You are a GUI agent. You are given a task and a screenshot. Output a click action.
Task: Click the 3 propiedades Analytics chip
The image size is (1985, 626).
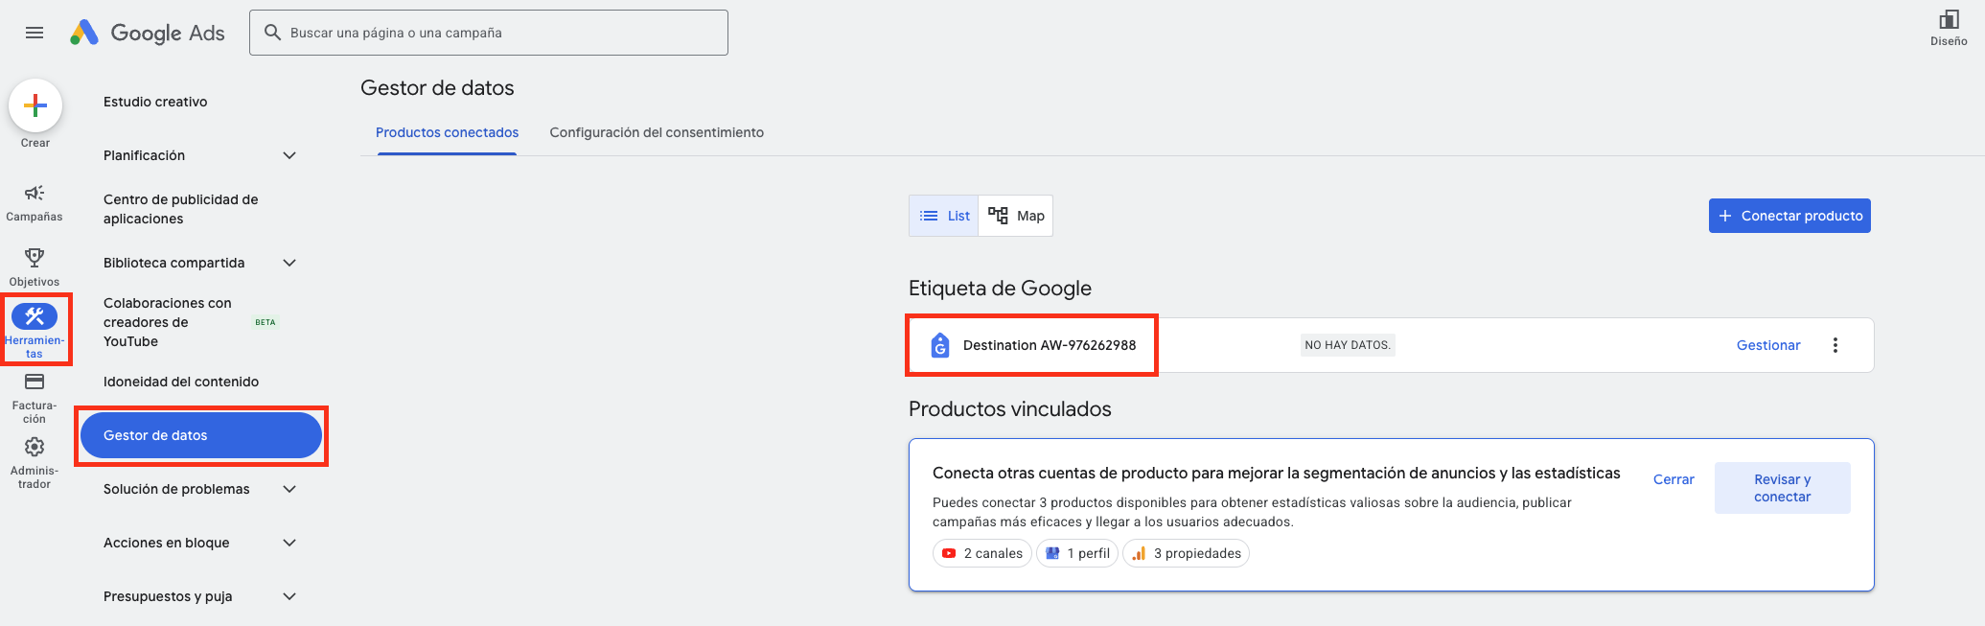(x=1186, y=553)
